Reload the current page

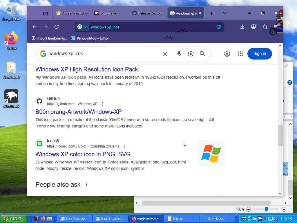click(x=57, y=27)
